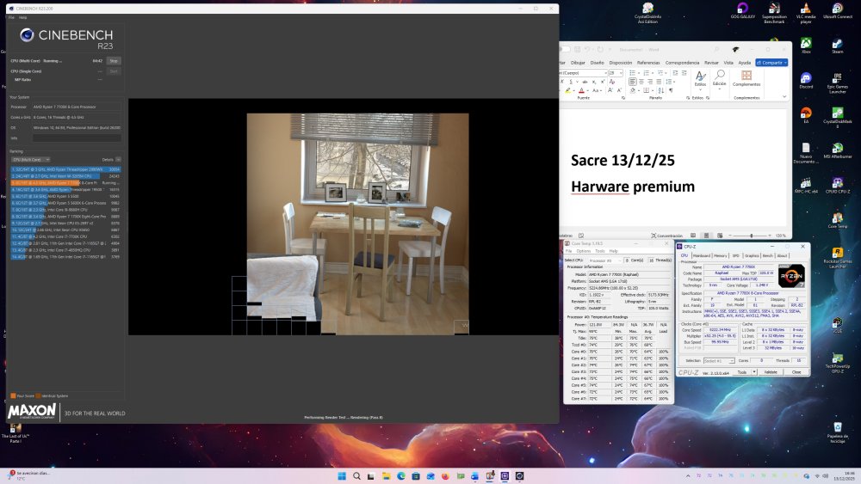Apply numbered list in Word

[x=647, y=73]
